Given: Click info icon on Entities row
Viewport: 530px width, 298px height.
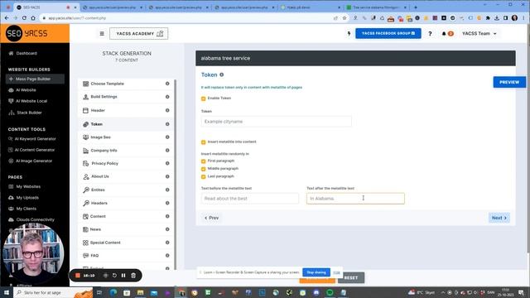Looking at the screenshot, I should (167, 190).
